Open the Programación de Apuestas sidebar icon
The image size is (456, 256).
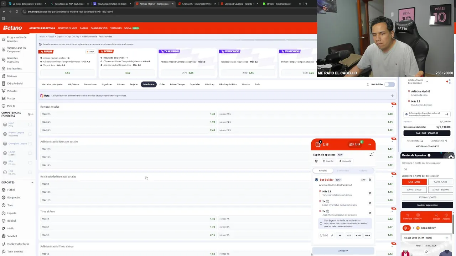point(4,39)
